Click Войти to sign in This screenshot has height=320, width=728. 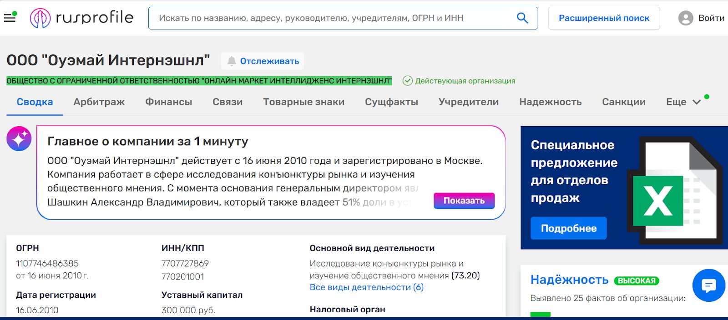pyautogui.click(x=711, y=18)
